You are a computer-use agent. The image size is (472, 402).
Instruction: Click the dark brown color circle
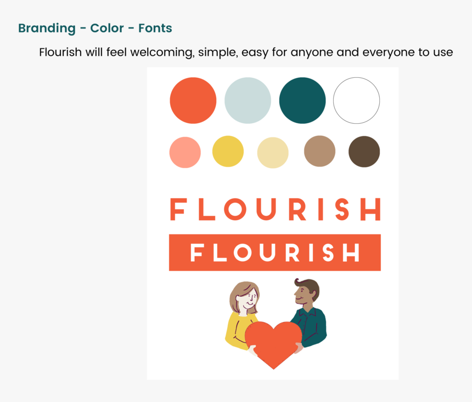click(x=364, y=151)
